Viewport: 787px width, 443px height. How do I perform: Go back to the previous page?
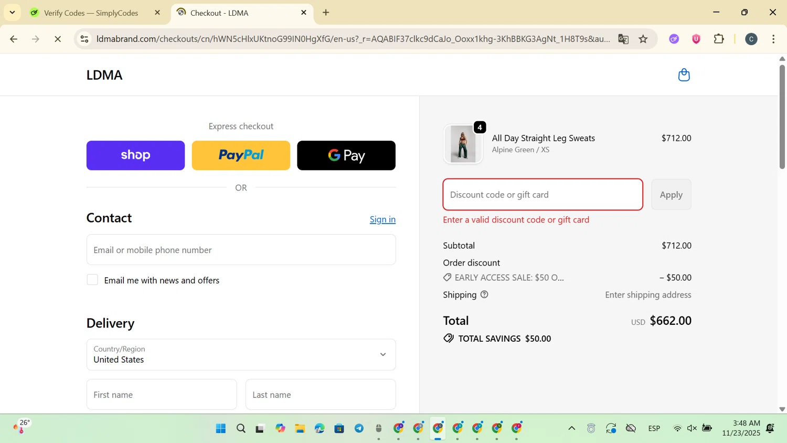14,39
